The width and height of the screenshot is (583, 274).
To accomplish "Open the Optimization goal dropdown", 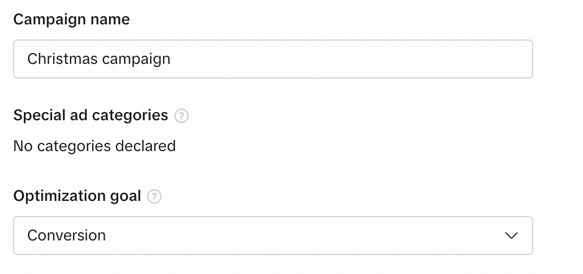I will pyautogui.click(x=273, y=236).
